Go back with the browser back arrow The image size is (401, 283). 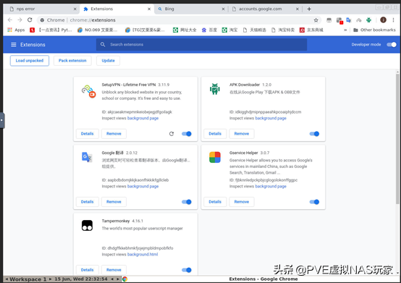(x=10, y=20)
